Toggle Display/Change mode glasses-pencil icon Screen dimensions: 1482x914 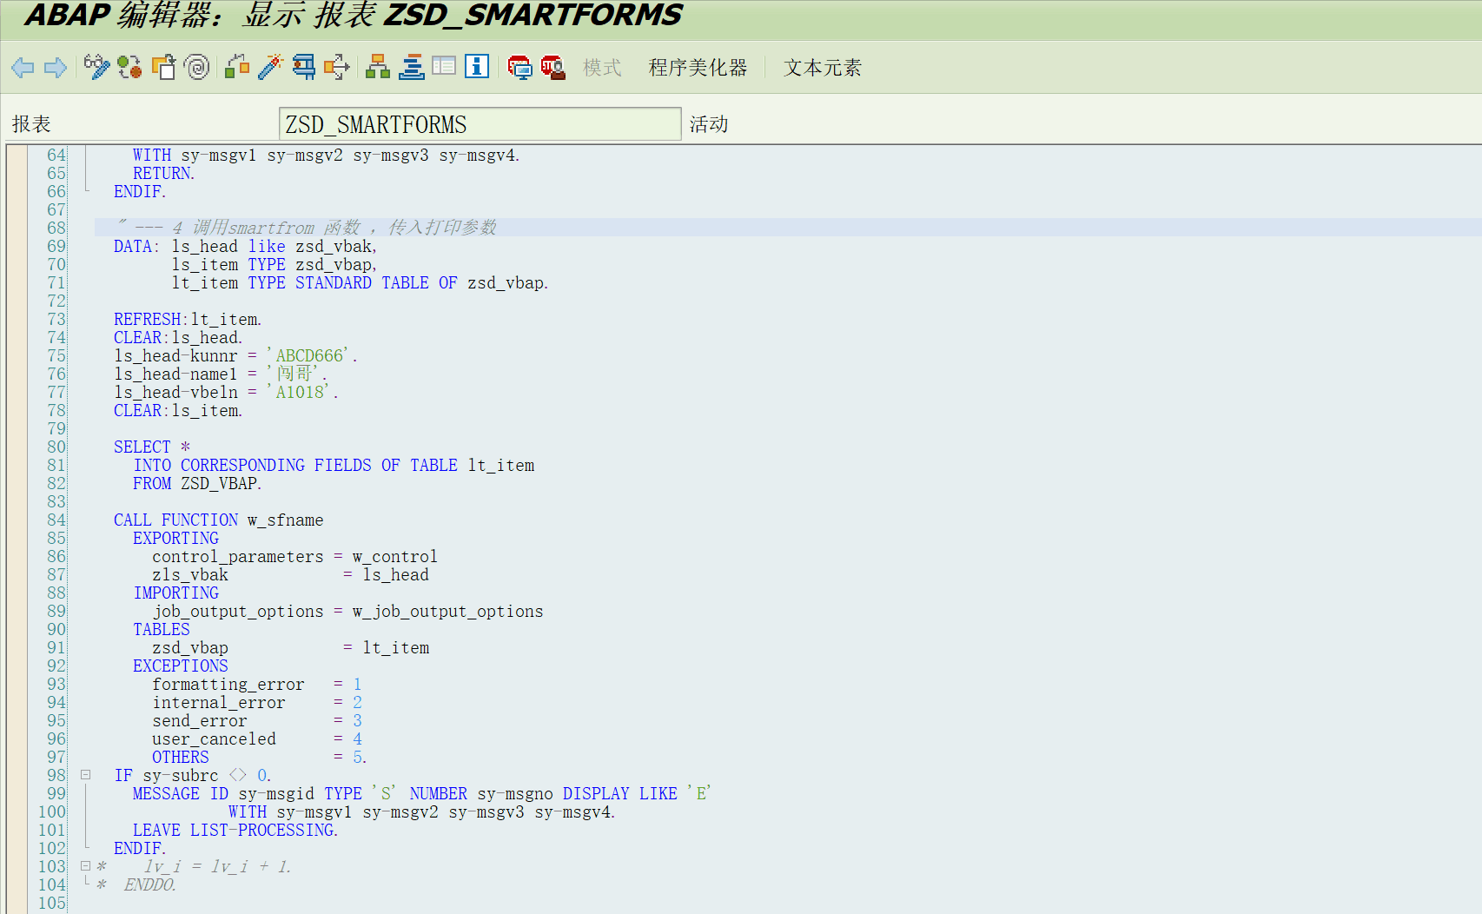coord(96,67)
